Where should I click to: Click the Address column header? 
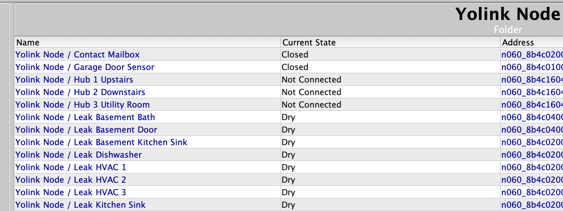click(x=518, y=43)
